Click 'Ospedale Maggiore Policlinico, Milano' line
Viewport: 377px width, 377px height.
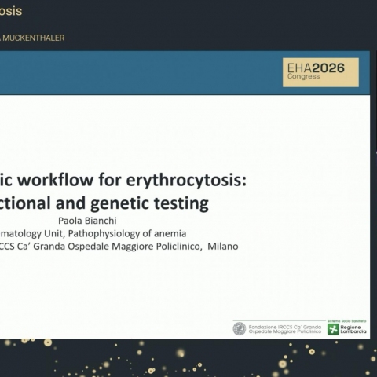coord(136,247)
